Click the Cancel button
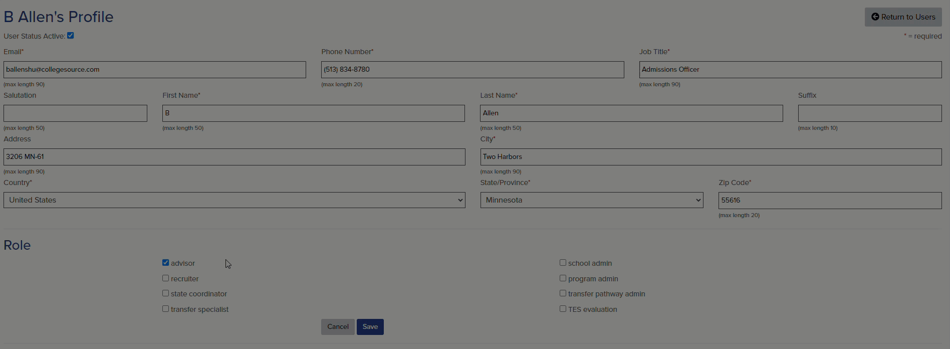This screenshot has height=349, width=950. point(338,327)
